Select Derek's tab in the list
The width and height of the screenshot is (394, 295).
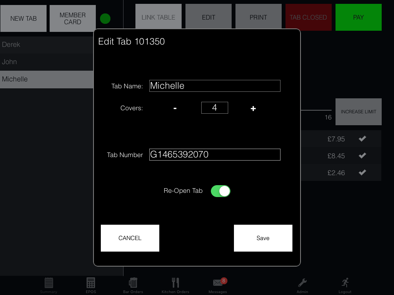(46, 45)
